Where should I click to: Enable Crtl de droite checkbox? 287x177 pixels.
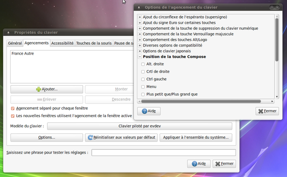coord(143,72)
